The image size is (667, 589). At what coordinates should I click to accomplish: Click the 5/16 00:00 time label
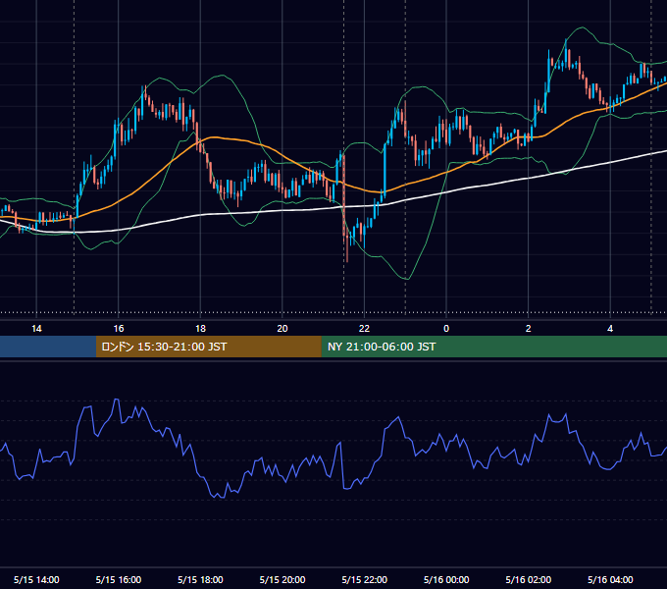pos(446,579)
